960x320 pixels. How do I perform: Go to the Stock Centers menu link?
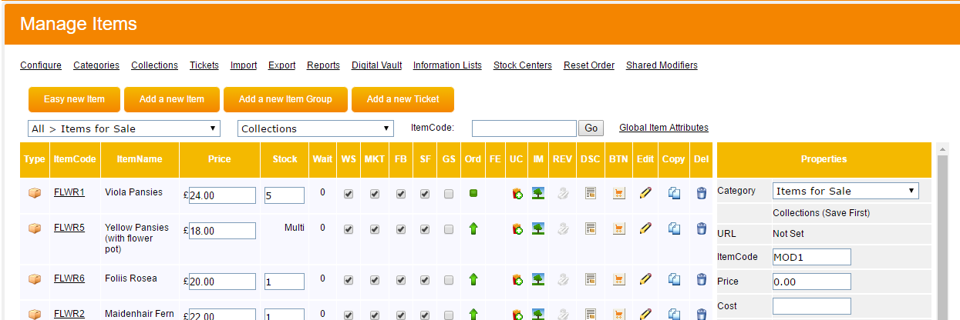point(522,65)
